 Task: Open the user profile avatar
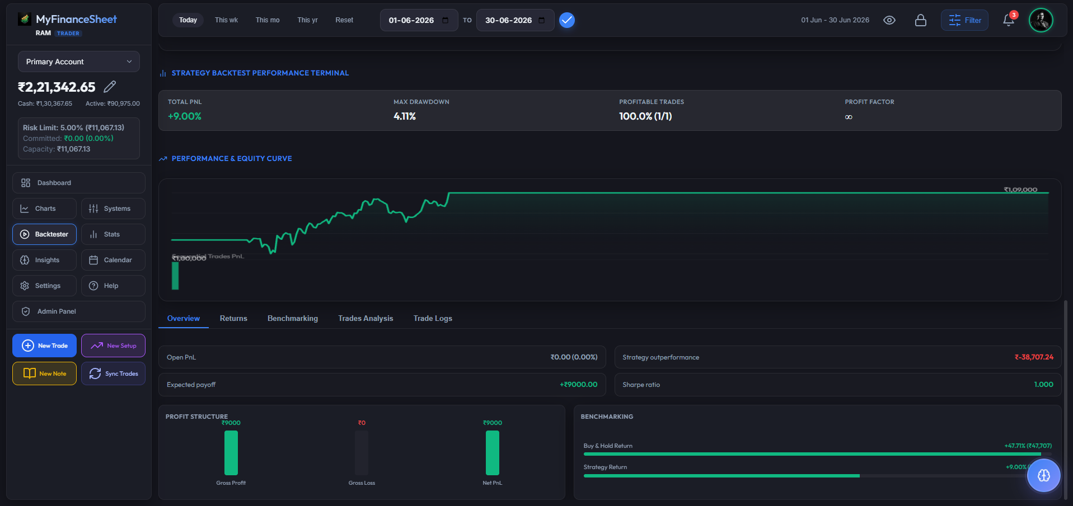tap(1041, 20)
